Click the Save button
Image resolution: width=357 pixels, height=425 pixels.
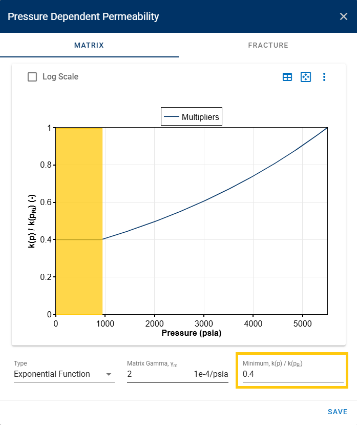click(338, 411)
